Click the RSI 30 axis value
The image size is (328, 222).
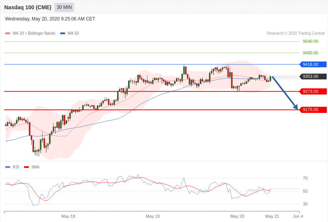[305, 204]
